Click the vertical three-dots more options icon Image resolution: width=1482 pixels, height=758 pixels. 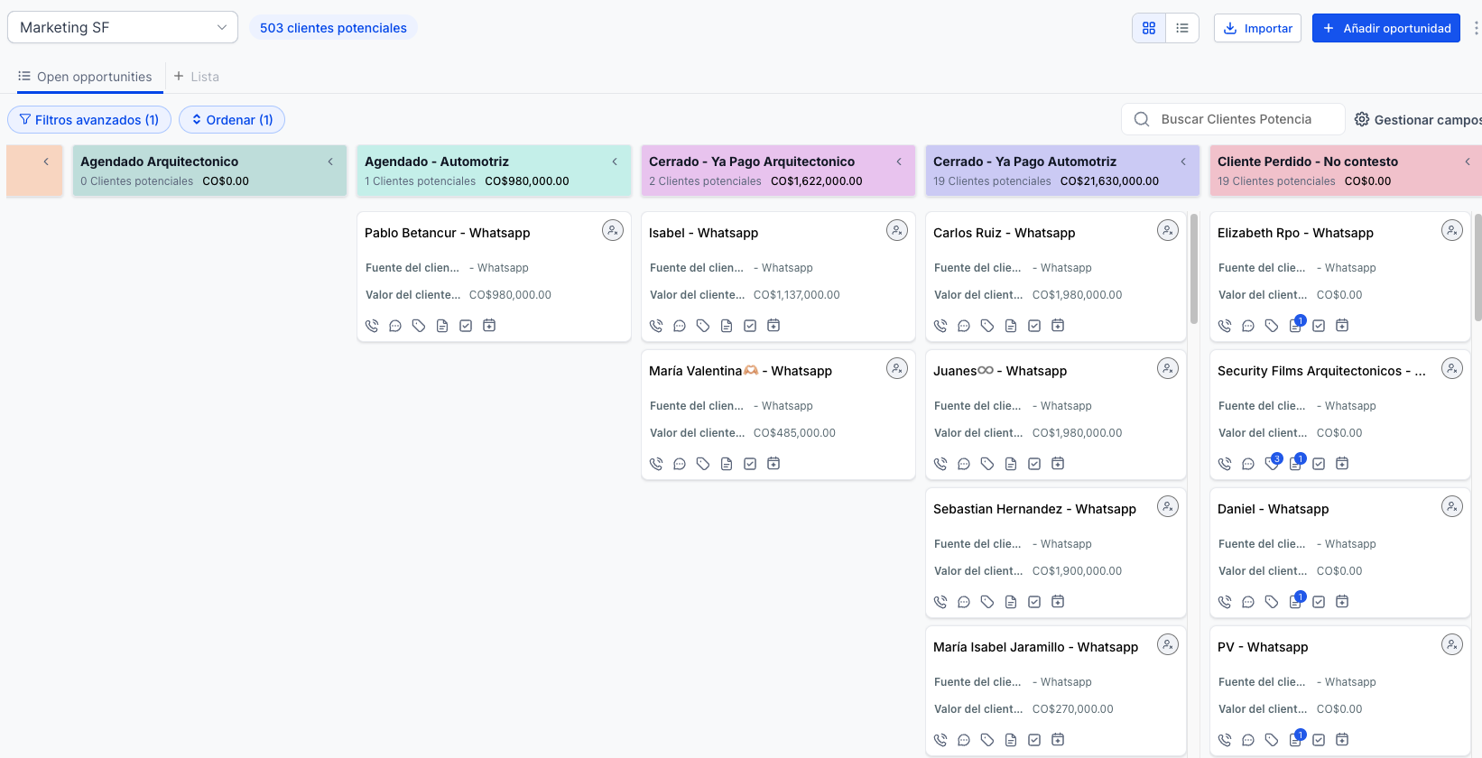[1476, 28]
